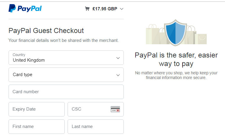Screen dimensions: 225x138
Task: Click the financial details privacy notice text
Action: pyautogui.click(x=63, y=40)
